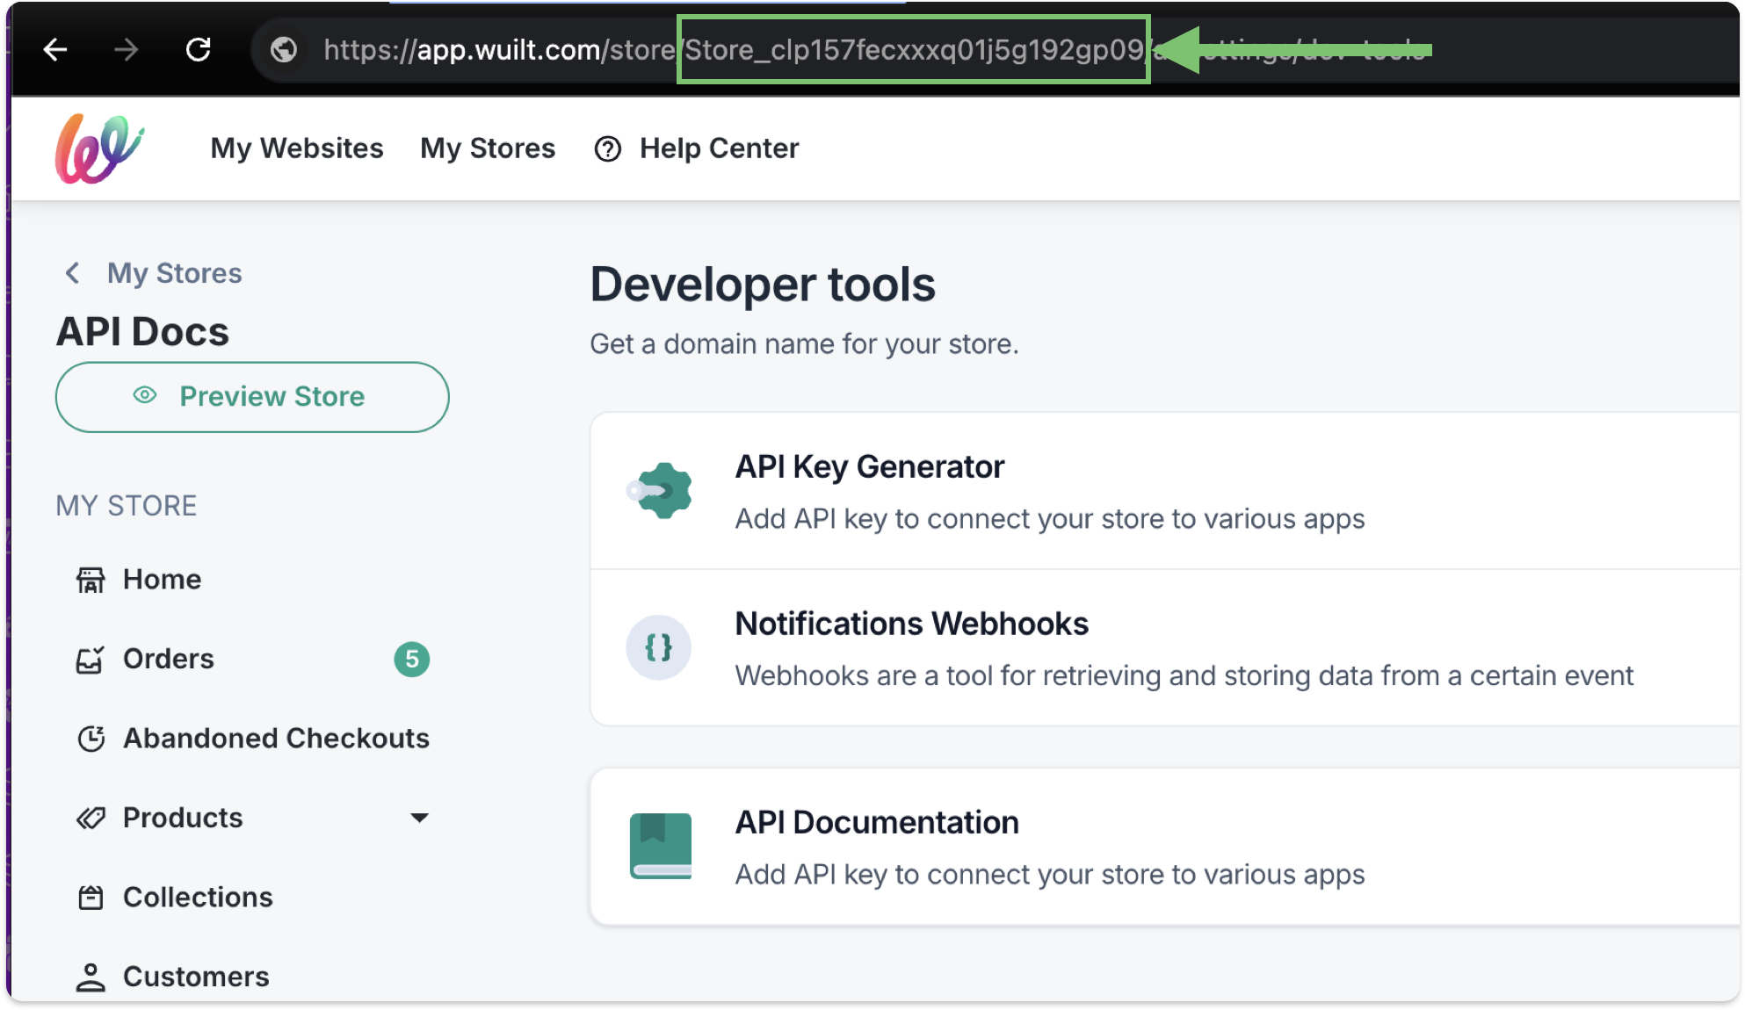Select Orders in the sidebar
The image size is (1745, 1010).
point(168,659)
